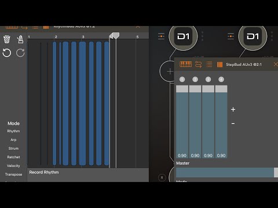Click the R record circle button

(x=162, y=177)
